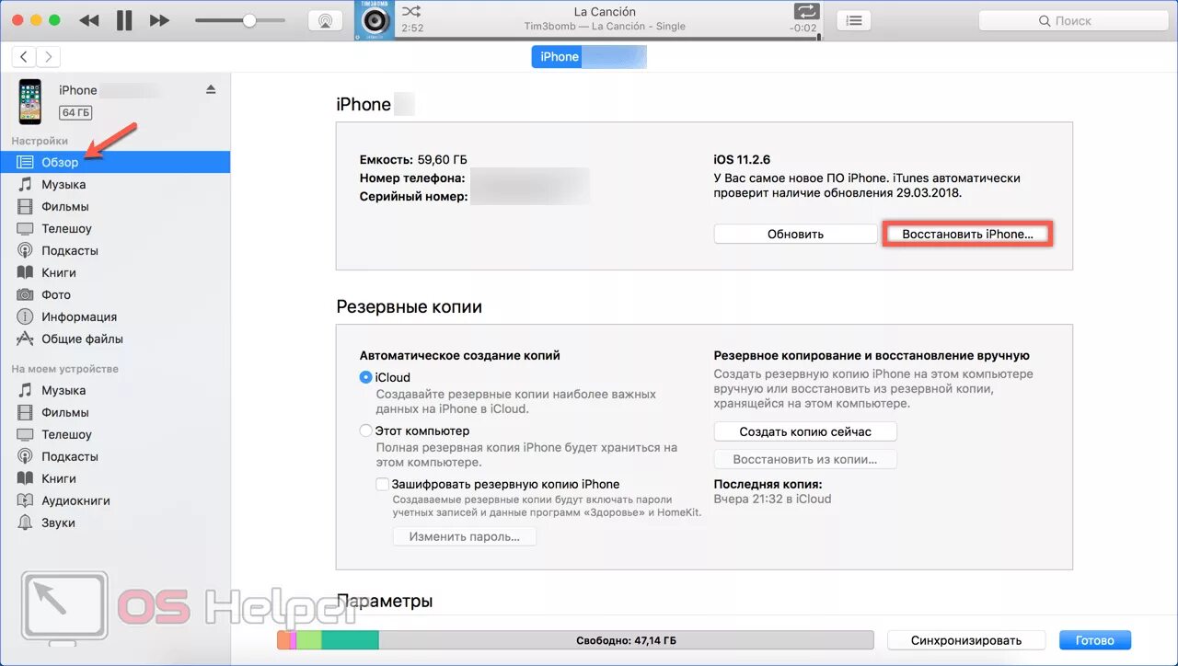The width and height of the screenshot is (1178, 666).
Task: Toggle shuffle icon in the player
Action: coord(411,12)
